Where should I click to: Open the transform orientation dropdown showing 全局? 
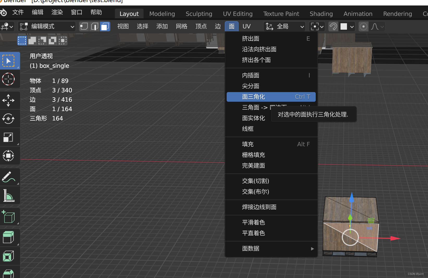tap(284, 26)
